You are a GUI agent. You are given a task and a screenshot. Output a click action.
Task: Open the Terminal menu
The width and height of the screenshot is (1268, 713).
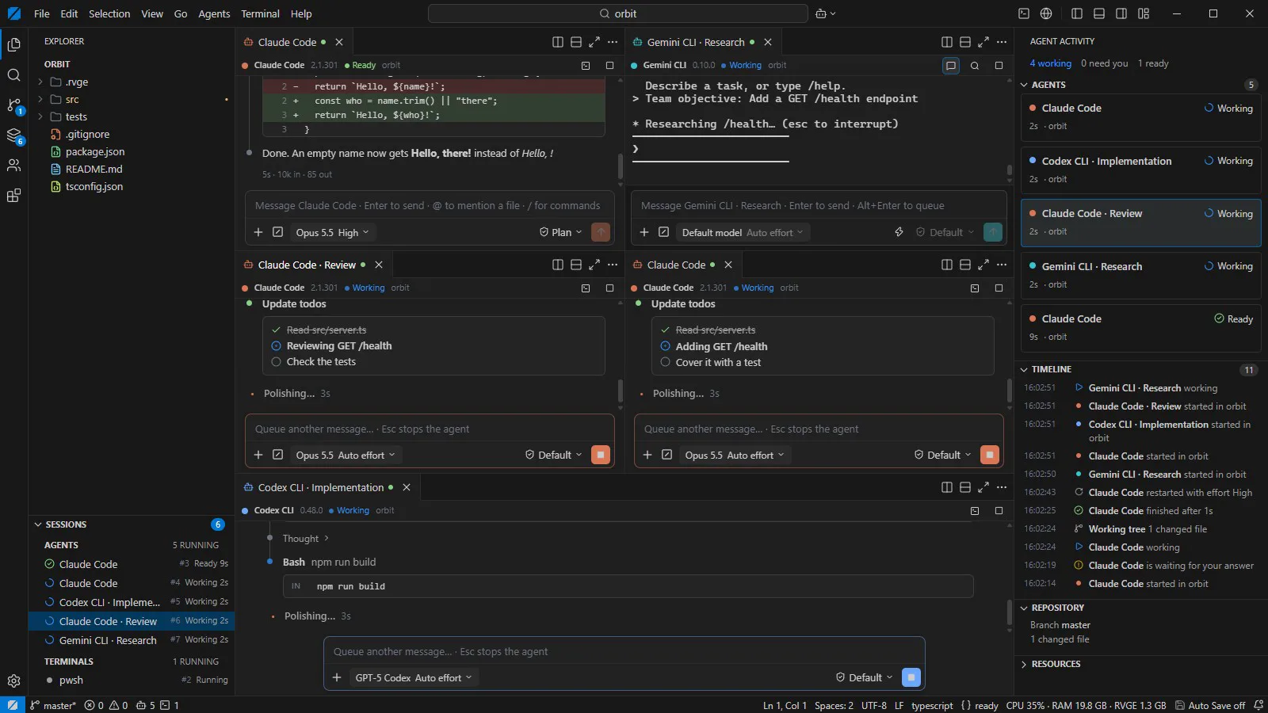point(260,13)
